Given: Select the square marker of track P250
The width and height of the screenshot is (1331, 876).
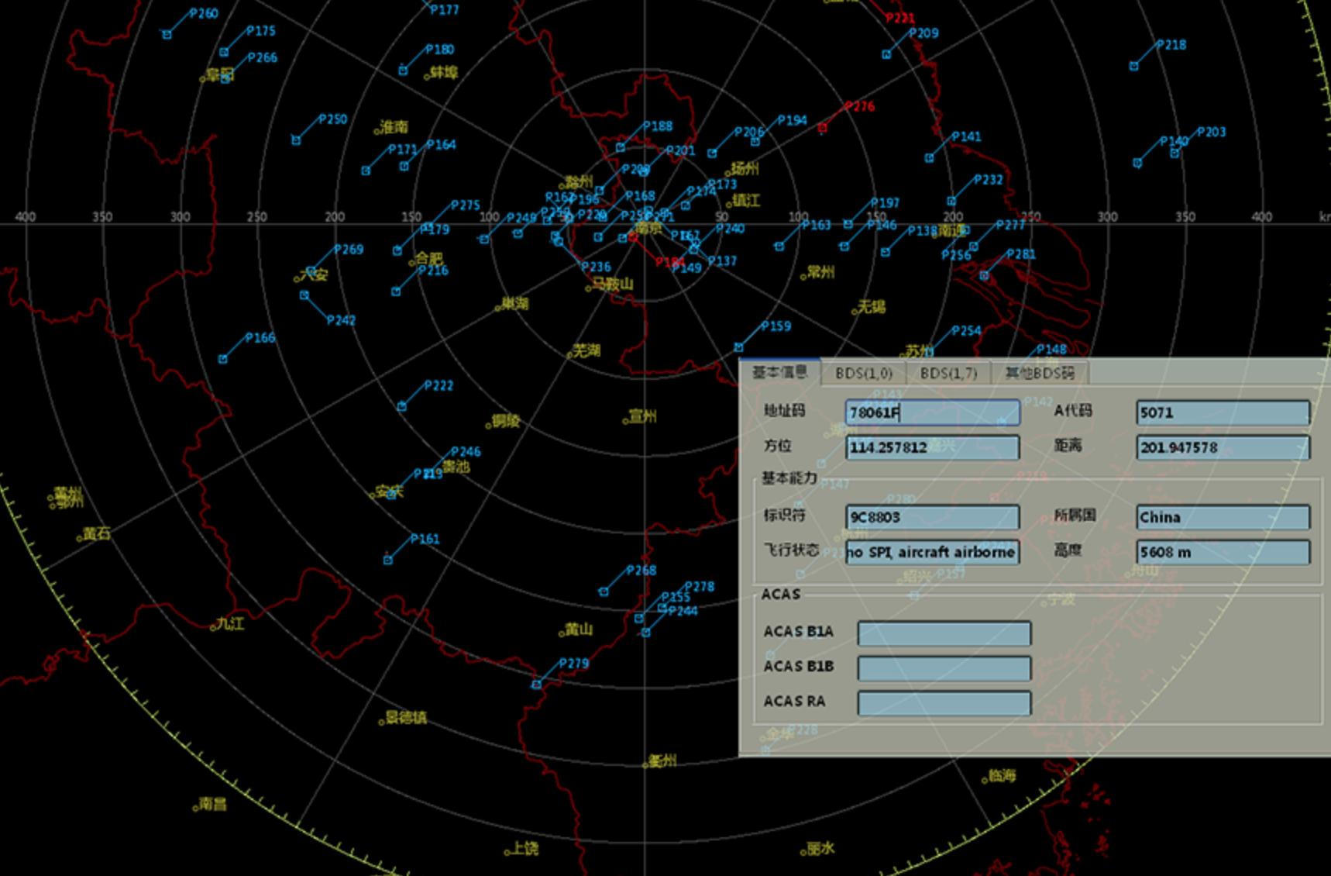Looking at the screenshot, I should click(296, 140).
